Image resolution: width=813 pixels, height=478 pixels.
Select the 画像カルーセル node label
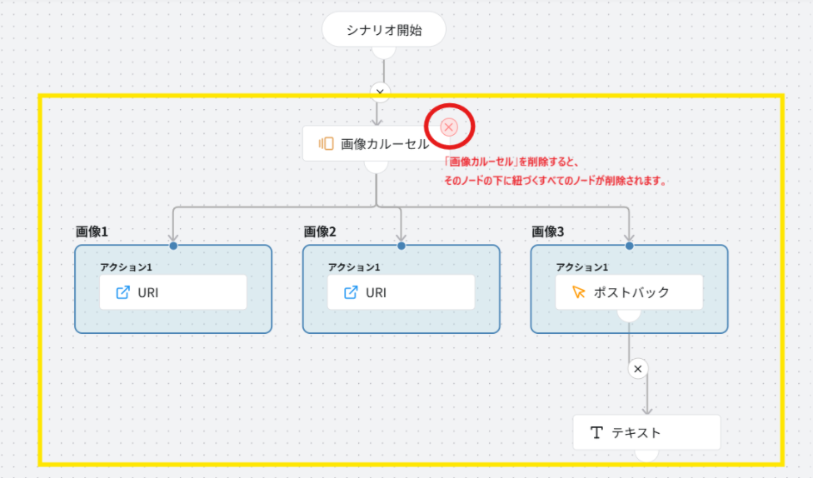pos(385,143)
